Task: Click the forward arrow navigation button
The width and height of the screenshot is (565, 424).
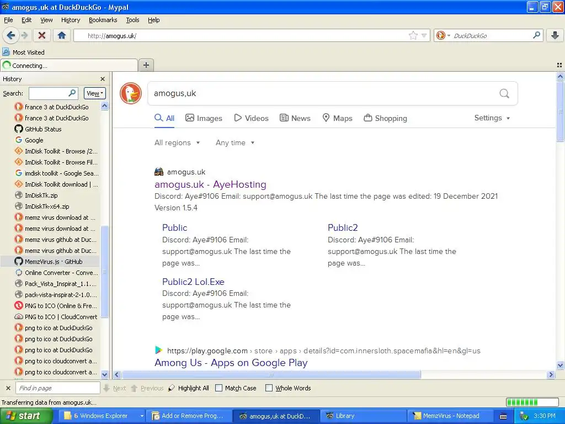Action: pos(24,35)
